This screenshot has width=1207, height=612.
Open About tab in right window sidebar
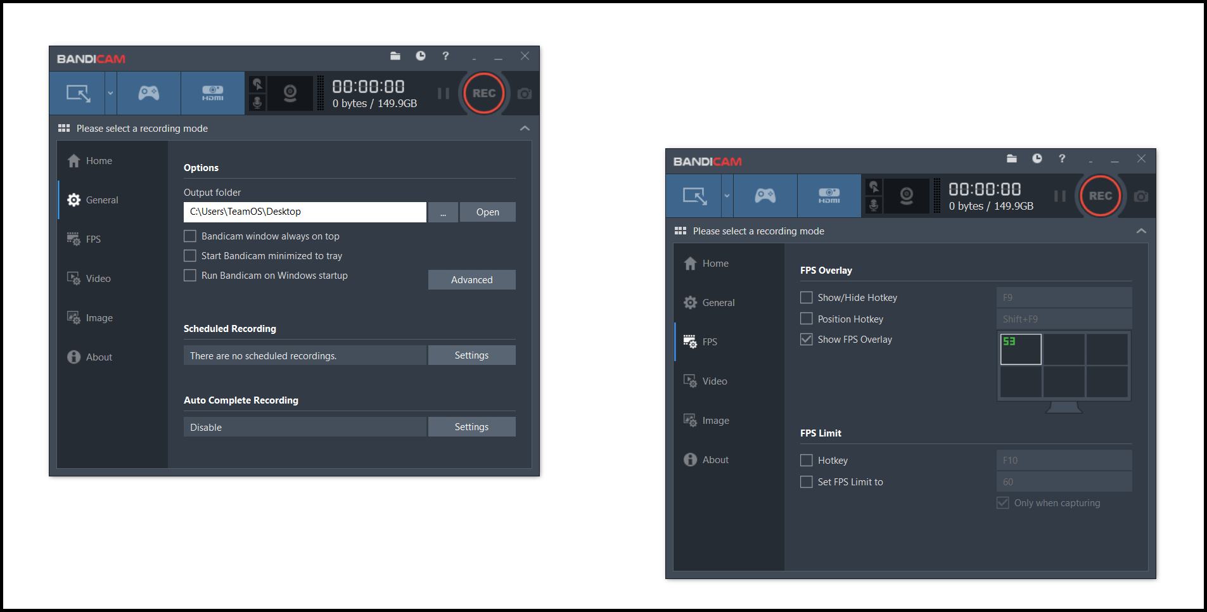pos(729,460)
